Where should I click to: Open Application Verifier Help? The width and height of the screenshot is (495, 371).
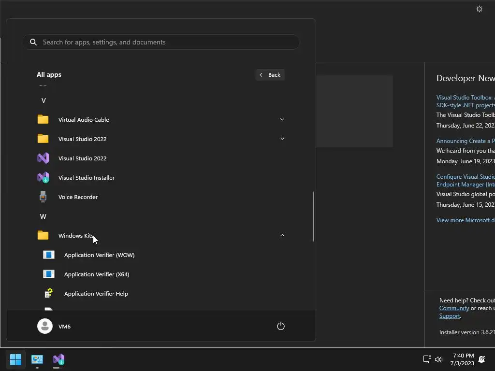[x=96, y=293]
